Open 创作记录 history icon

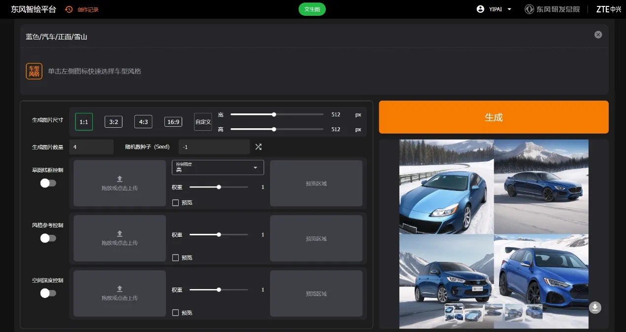tap(69, 9)
